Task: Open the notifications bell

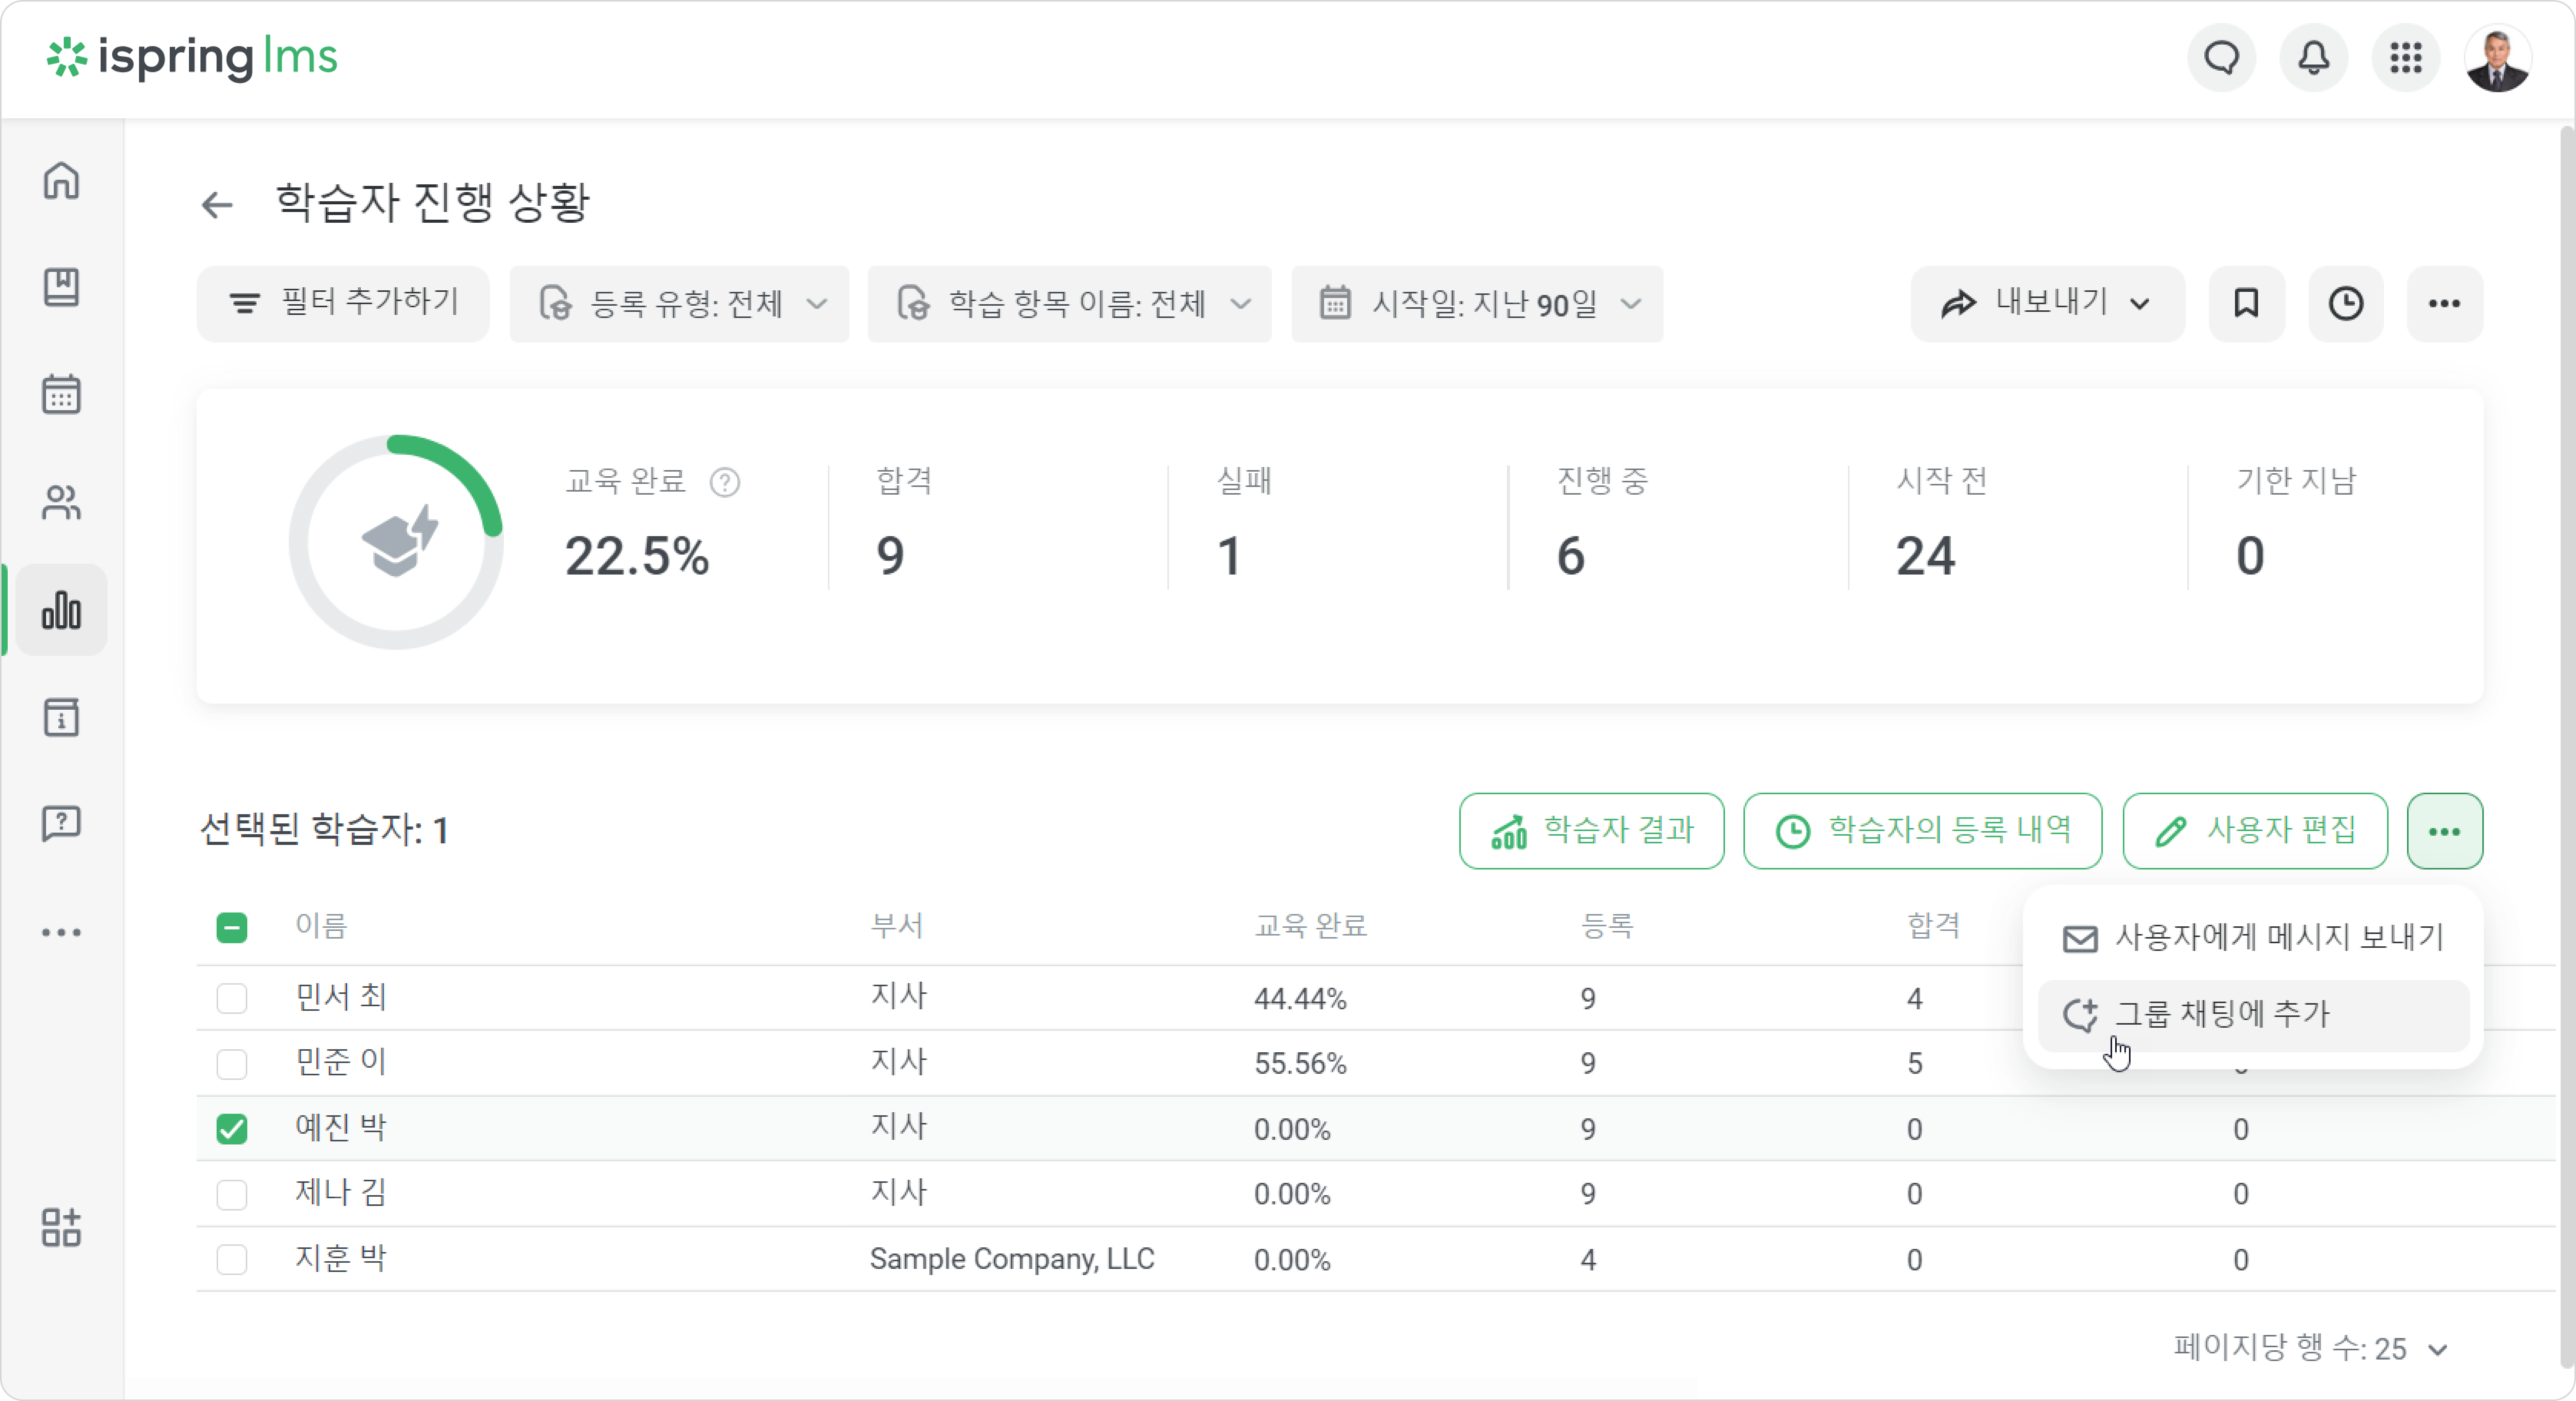Action: click(x=2313, y=58)
